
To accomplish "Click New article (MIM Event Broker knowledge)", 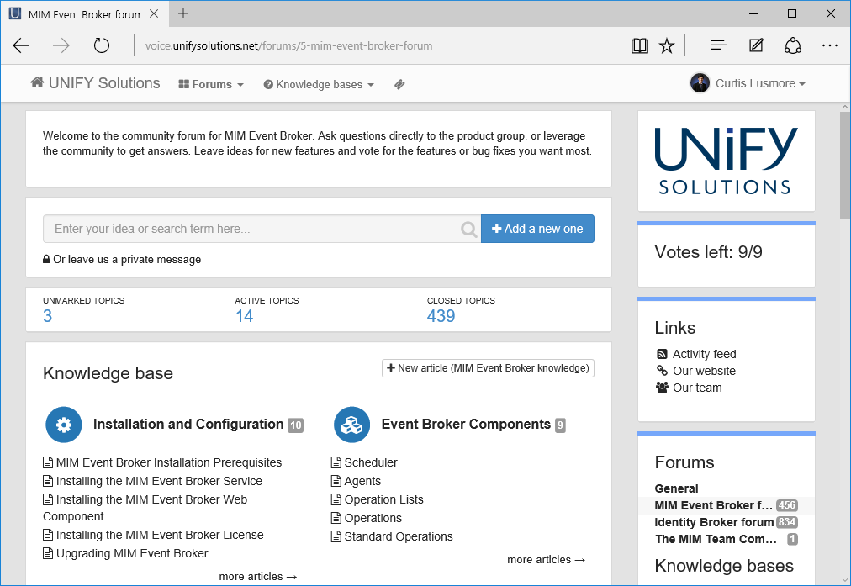I will [488, 368].
